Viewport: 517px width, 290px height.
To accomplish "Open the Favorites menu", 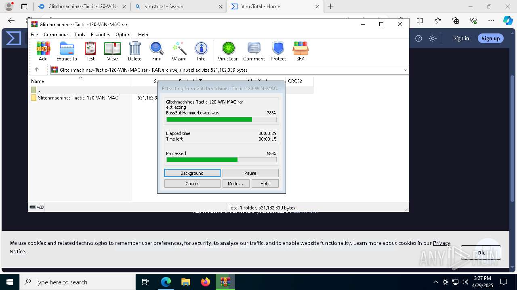I will click(100, 35).
